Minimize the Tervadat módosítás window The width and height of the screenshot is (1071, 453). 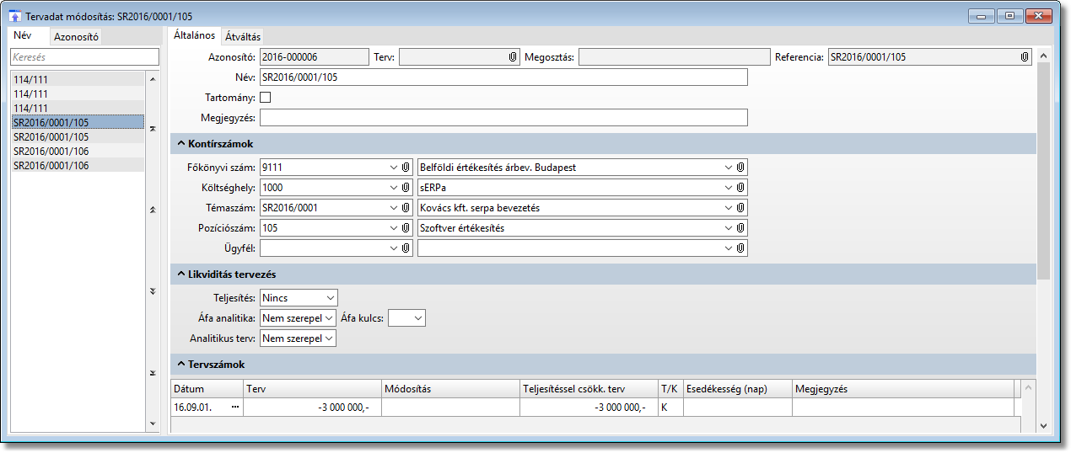click(982, 15)
